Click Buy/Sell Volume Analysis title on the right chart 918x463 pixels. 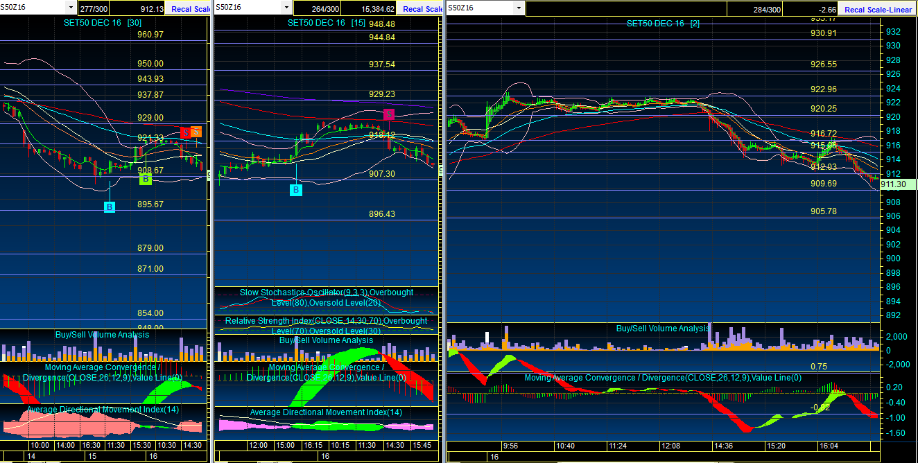[663, 329]
